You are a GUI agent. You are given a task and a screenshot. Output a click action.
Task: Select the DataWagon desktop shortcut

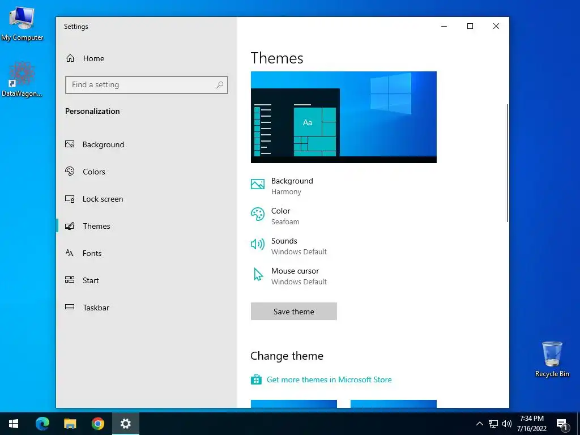point(22,79)
